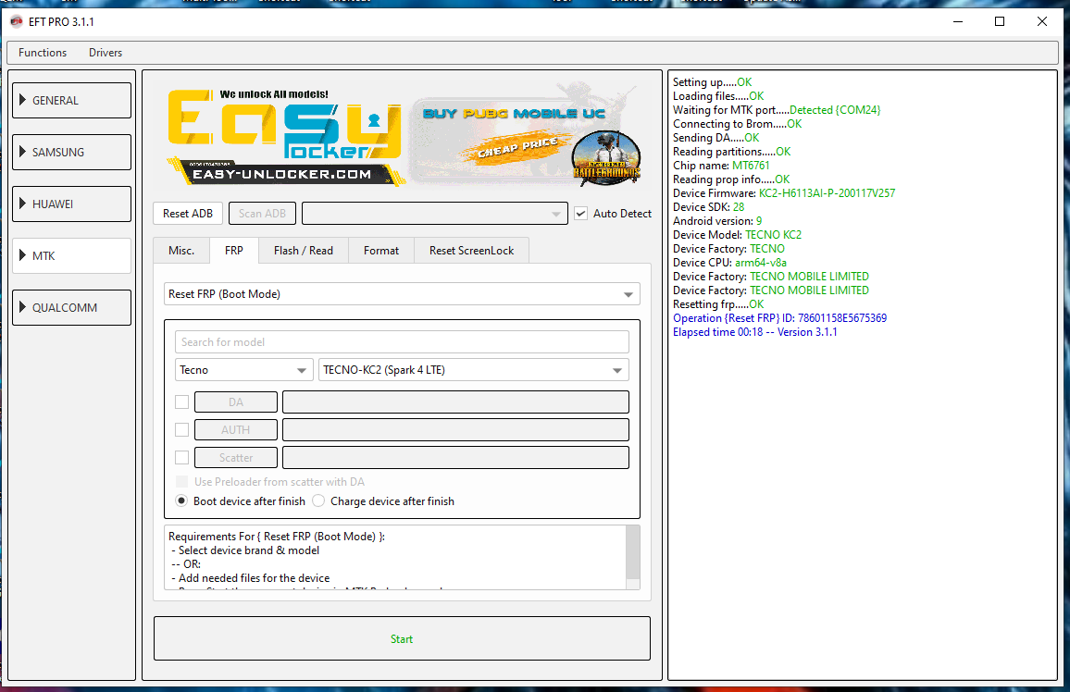Expand the SAMSUNG sidebar section
Screen dimensions: 1070x692
coord(71,152)
